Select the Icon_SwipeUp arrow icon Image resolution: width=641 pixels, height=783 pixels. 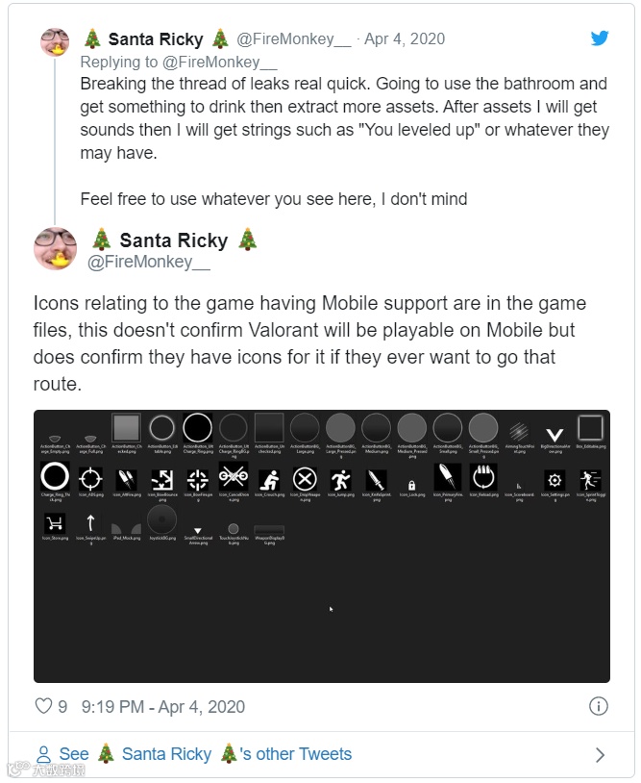(90, 524)
